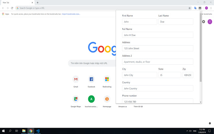
Task: Click the ENG language indicator
Action: pyautogui.click(x=195, y=131)
